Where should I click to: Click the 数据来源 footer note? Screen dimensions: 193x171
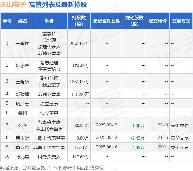(x=52, y=168)
